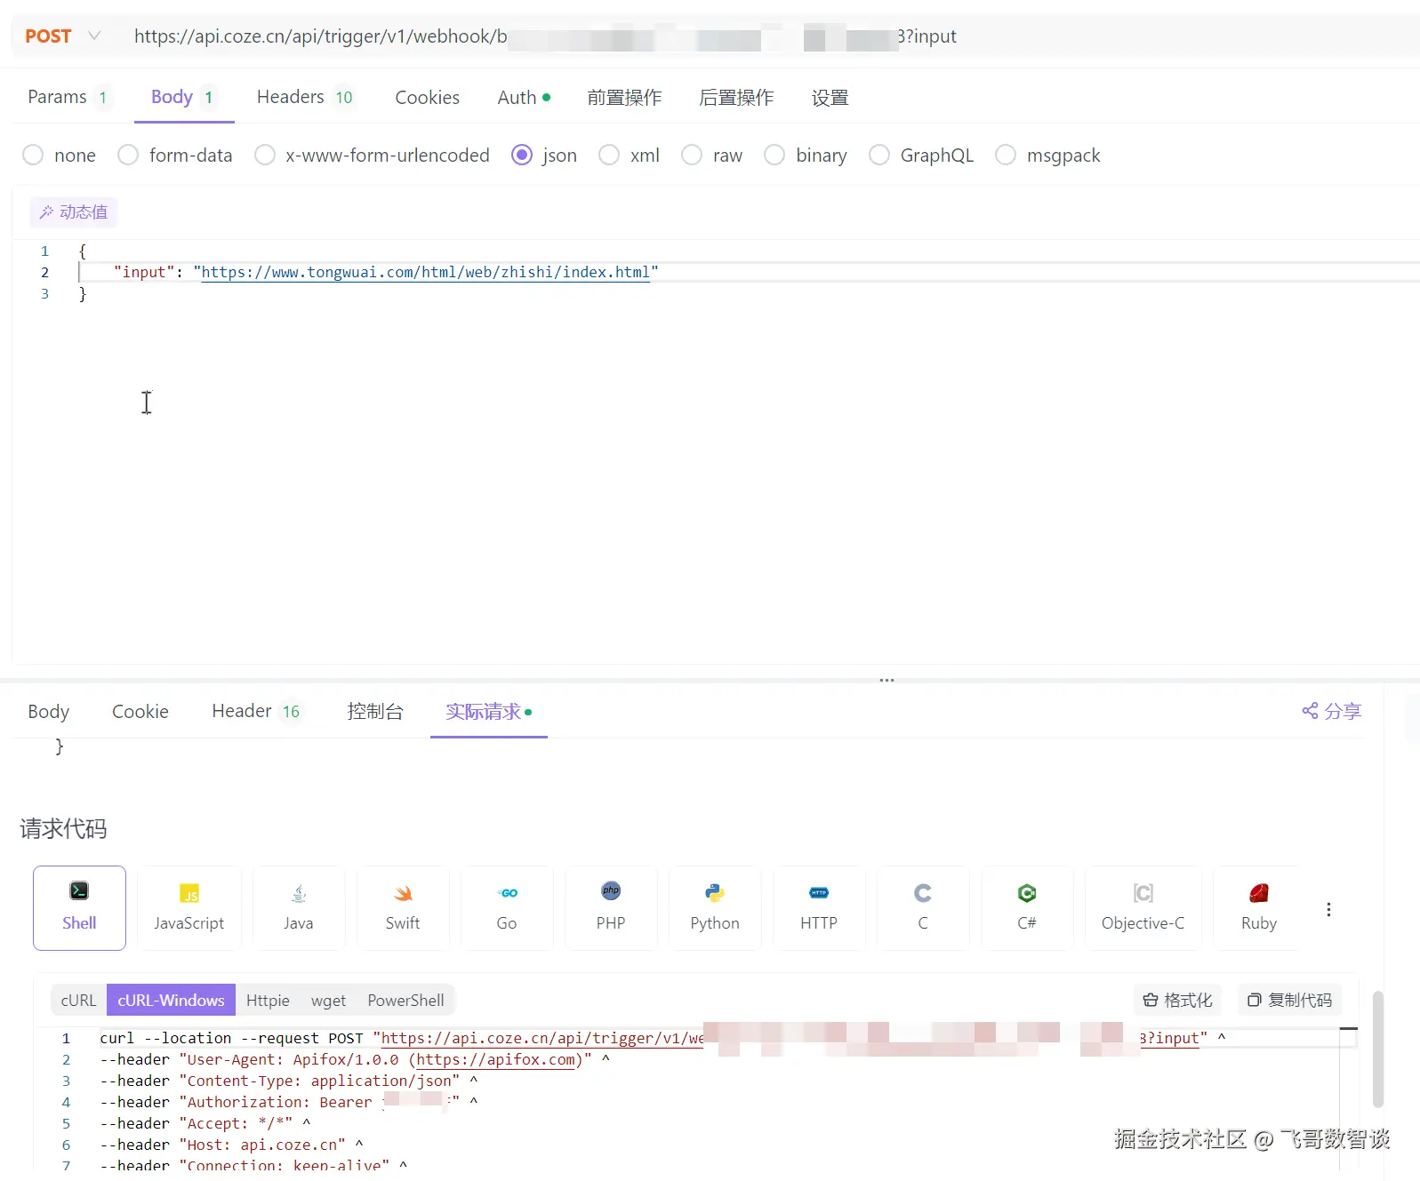This screenshot has height=1181, width=1420.
Task: Pick the Ruby language icon
Action: click(x=1259, y=907)
